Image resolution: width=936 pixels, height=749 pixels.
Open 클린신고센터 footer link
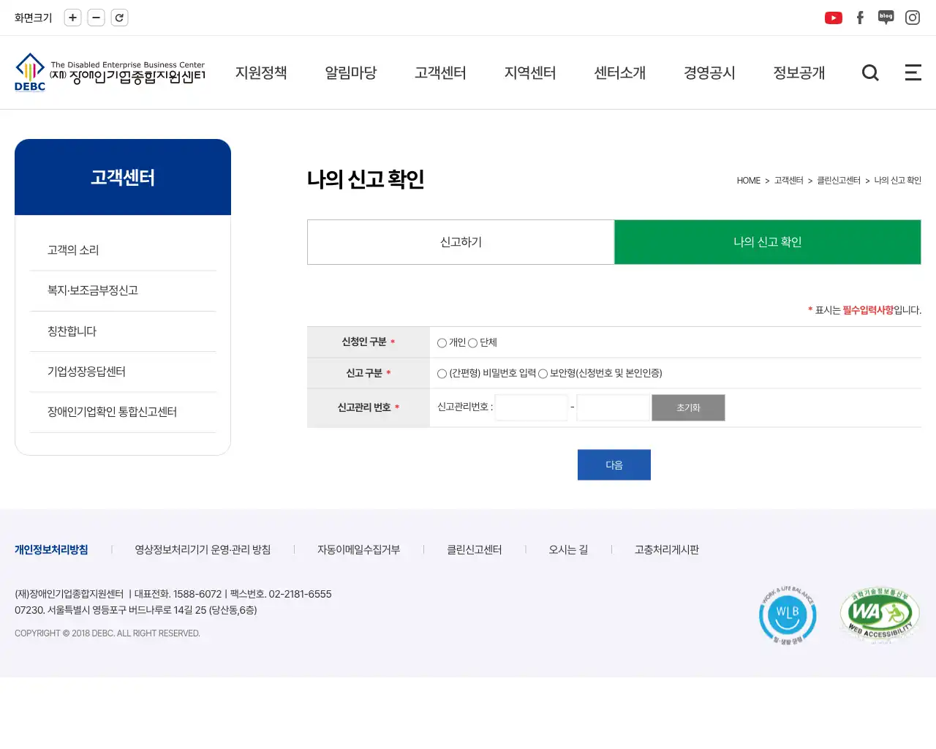click(x=475, y=549)
